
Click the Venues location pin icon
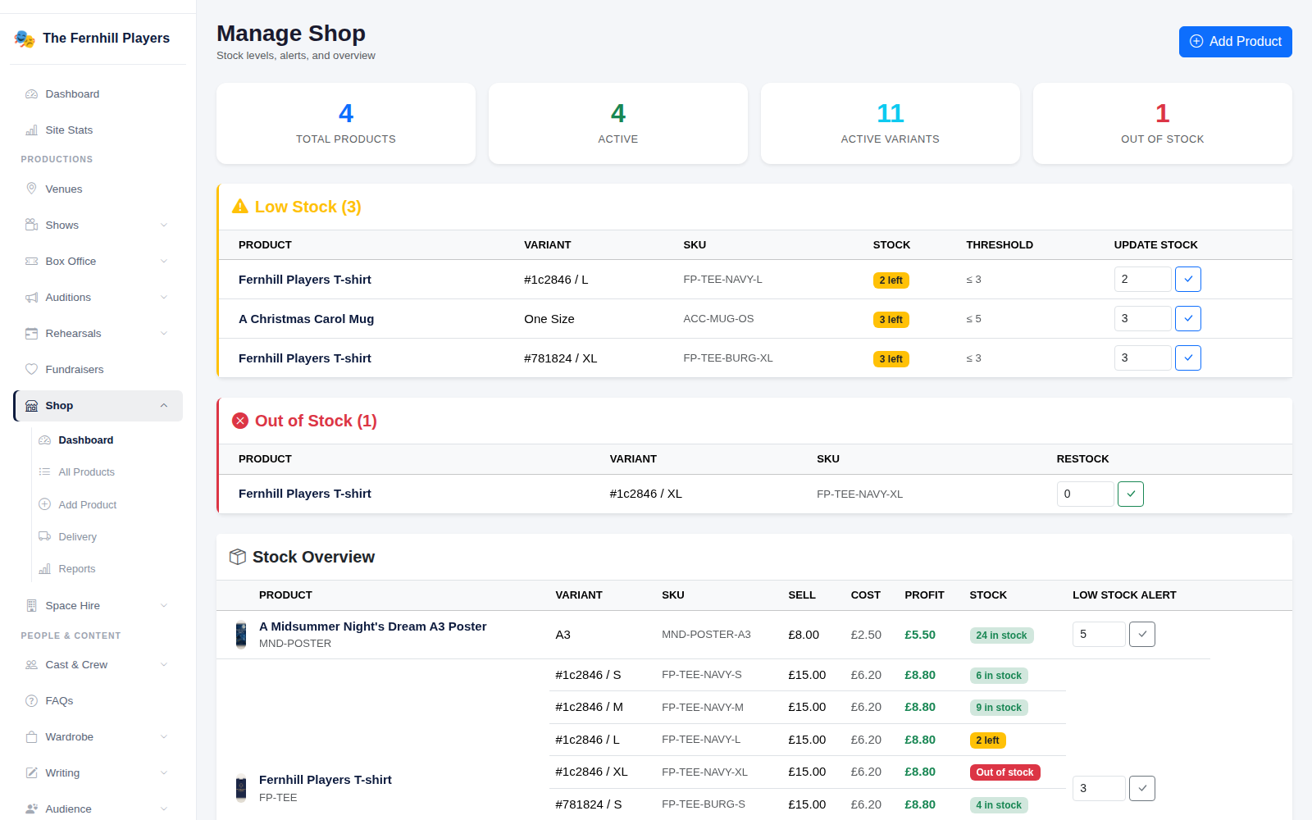31,189
